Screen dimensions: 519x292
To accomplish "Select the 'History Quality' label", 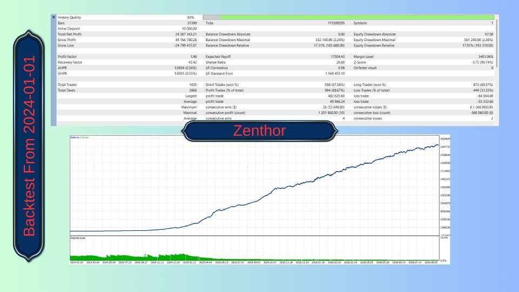I will pyautogui.click(x=69, y=17).
